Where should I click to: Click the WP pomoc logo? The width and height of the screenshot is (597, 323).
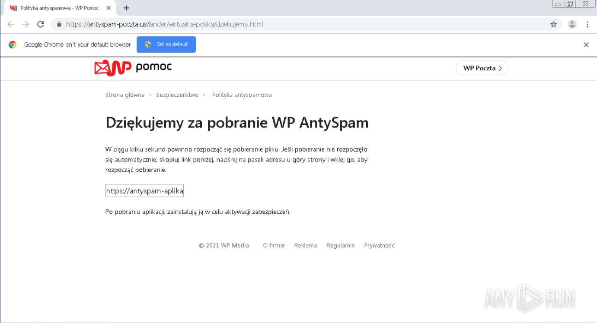(133, 67)
